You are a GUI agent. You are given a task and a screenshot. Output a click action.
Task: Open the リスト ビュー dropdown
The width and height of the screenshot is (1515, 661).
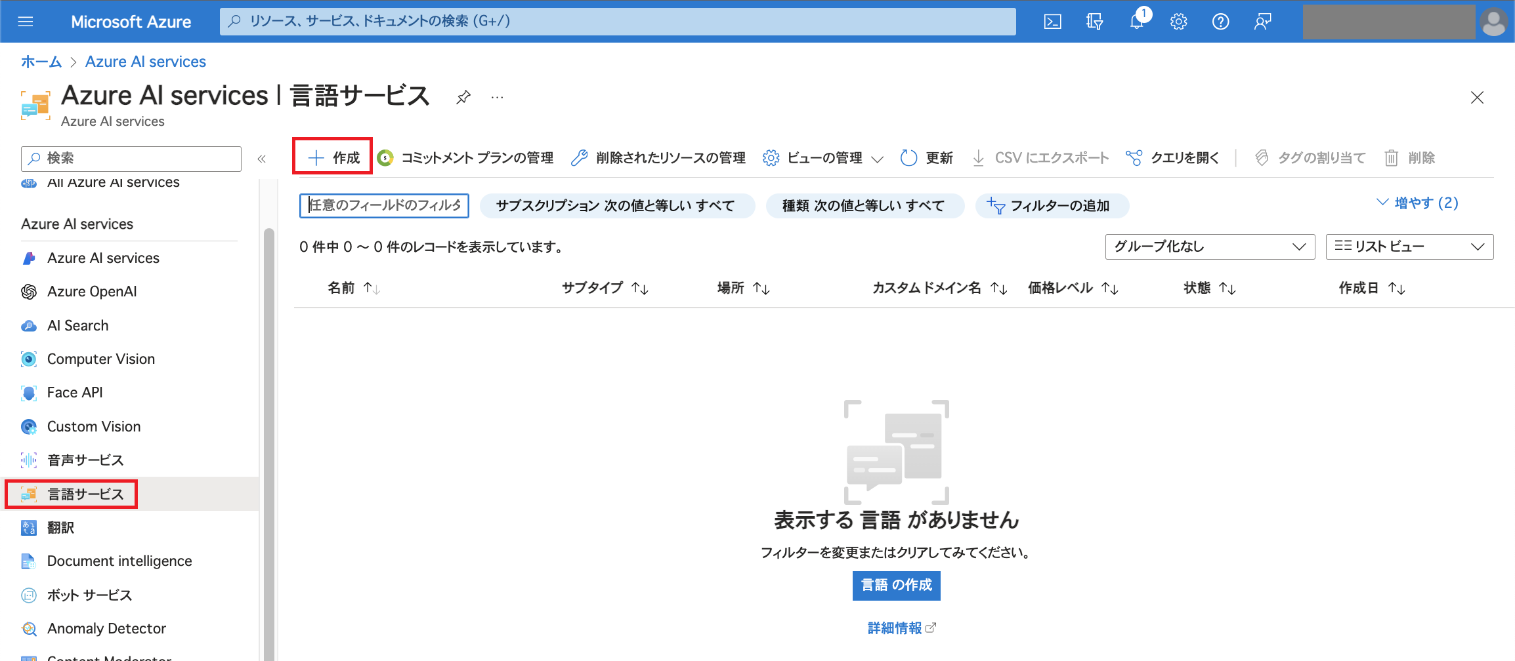pos(1409,247)
